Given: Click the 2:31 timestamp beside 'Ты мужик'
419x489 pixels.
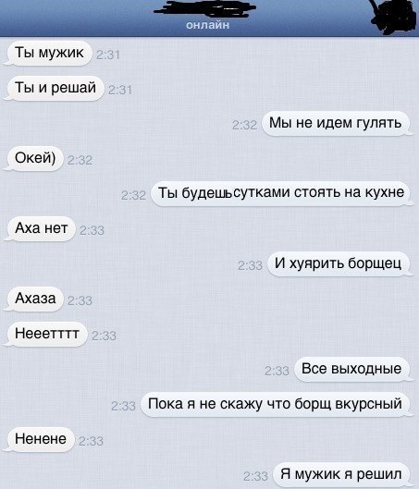Looking at the screenshot, I should click(x=108, y=55).
